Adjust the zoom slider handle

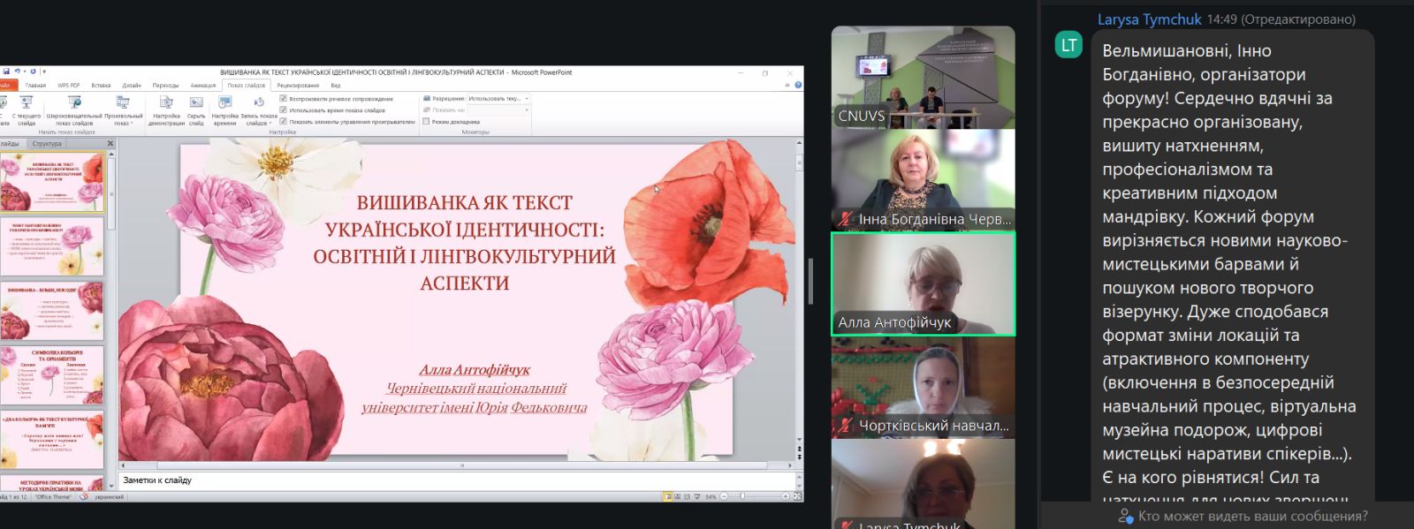point(742,496)
